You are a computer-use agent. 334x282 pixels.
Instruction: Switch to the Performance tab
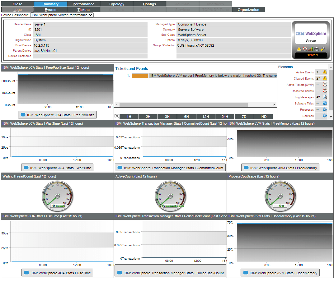pyautogui.click(x=83, y=4)
